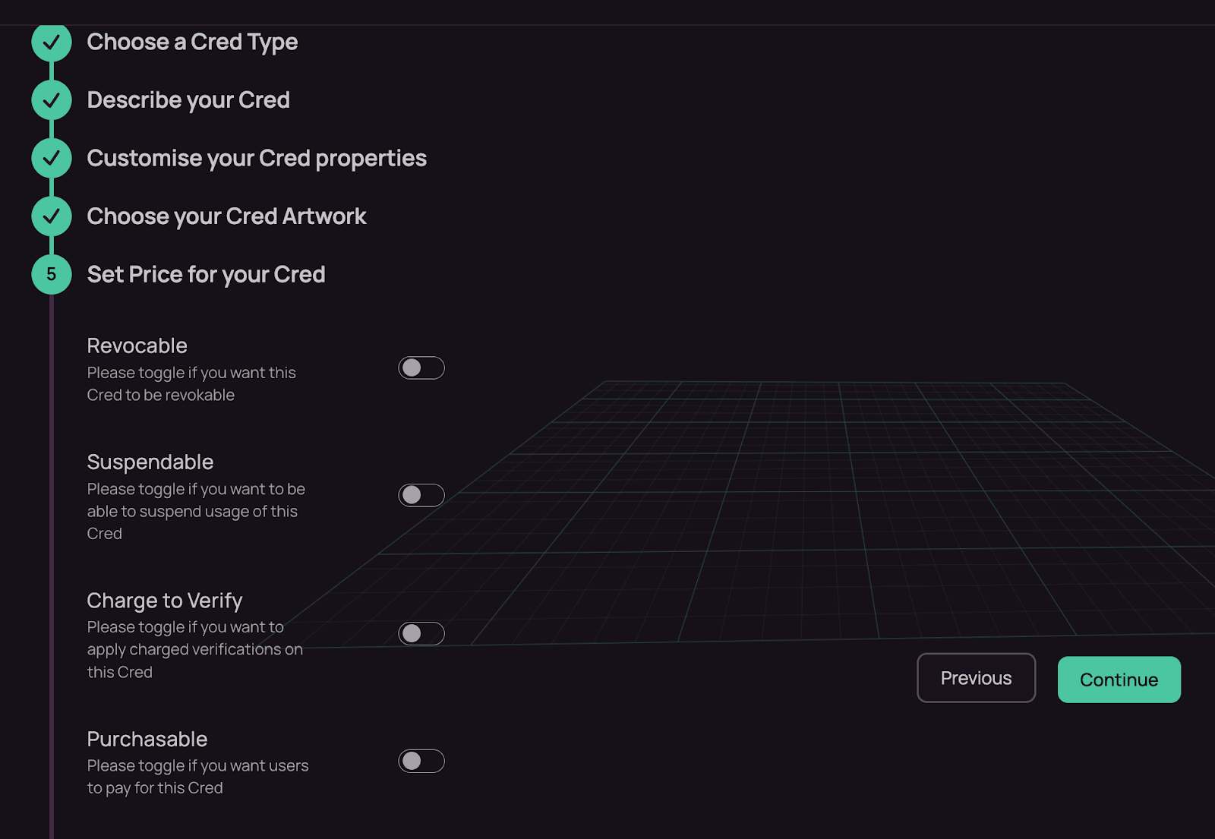Click the Choose a Cred Type checkmark icon
The image size is (1215, 839).
[52, 43]
